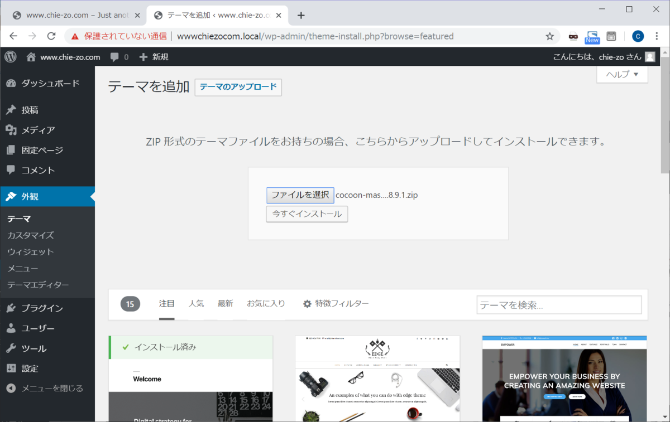Select the ユーザー users icon
Viewport: 670px width, 422px height.
(11, 328)
